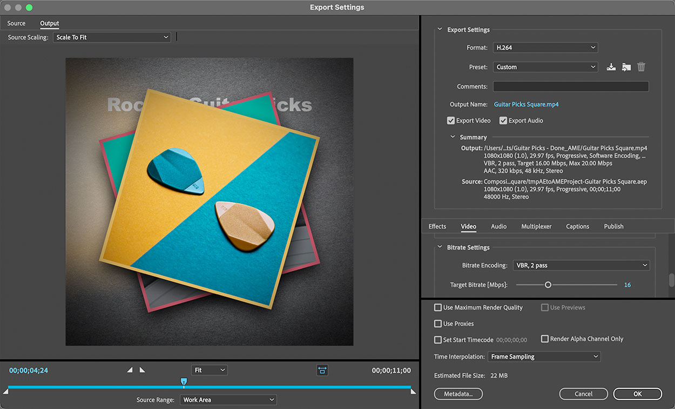This screenshot has width=675, height=409.
Task: Save the current export preset
Action: click(611, 66)
